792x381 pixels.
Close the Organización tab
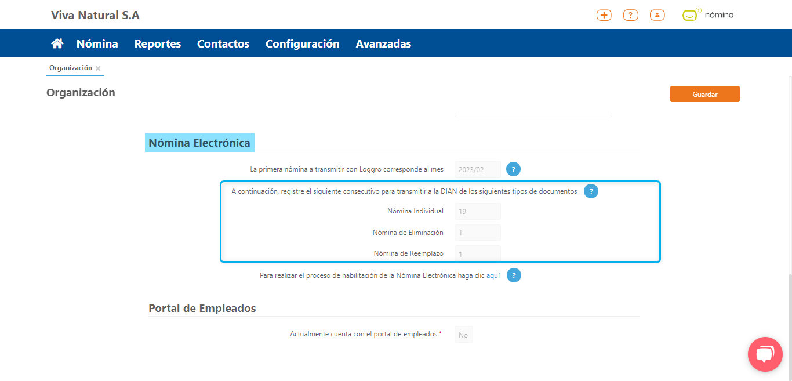pyautogui.click(x=98, y=68)
